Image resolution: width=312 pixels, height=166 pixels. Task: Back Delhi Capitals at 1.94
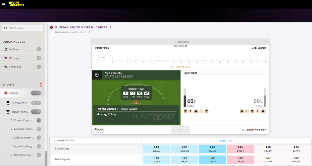click(184, 159)
